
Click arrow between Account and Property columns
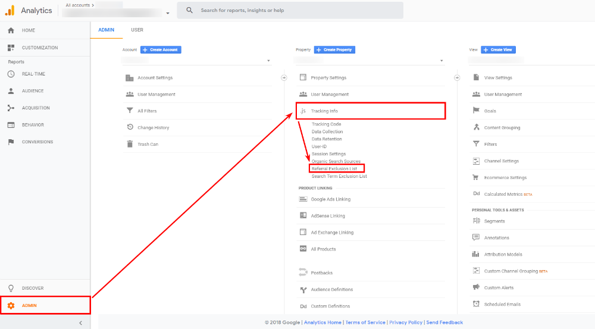point(284,78)
